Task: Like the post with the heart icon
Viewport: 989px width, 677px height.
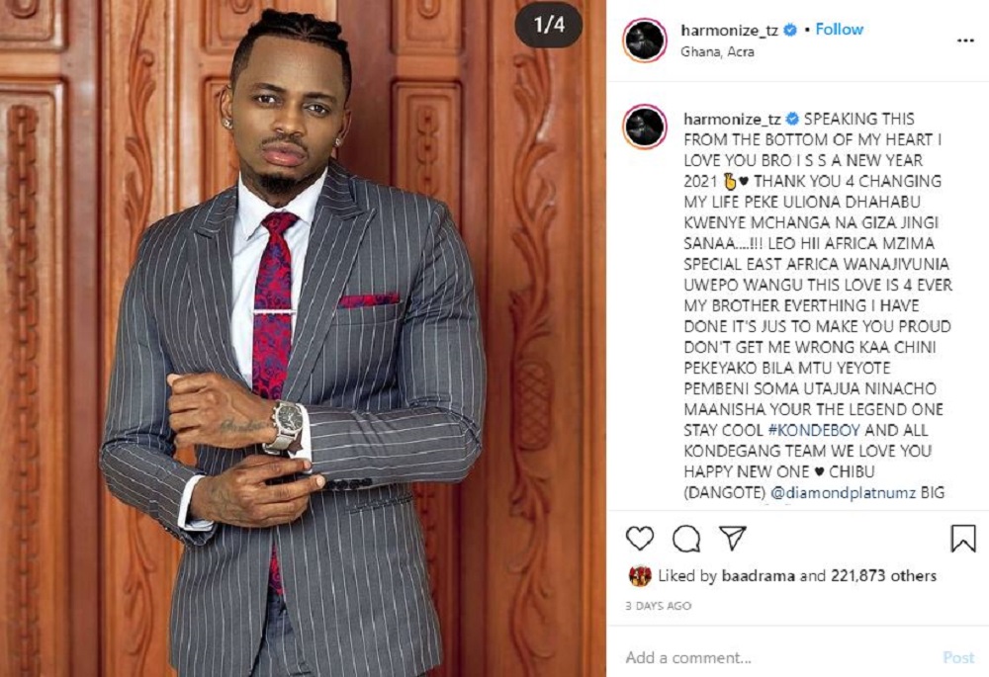Action: click(x=640, y=539)
